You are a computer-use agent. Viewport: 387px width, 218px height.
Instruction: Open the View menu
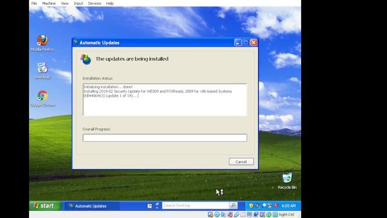click(x=65, y=3)
